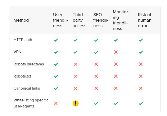Click the yellow warning icon for Whitelisting third-party access
Viewport: 167px width, 116px height.
[76, 103]
